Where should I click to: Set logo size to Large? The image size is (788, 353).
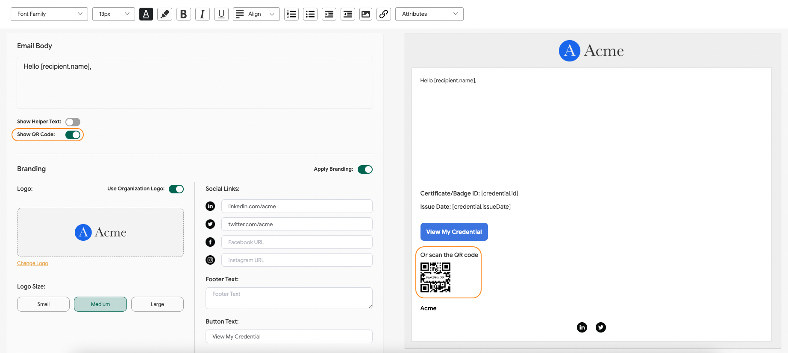click(157, 304)
